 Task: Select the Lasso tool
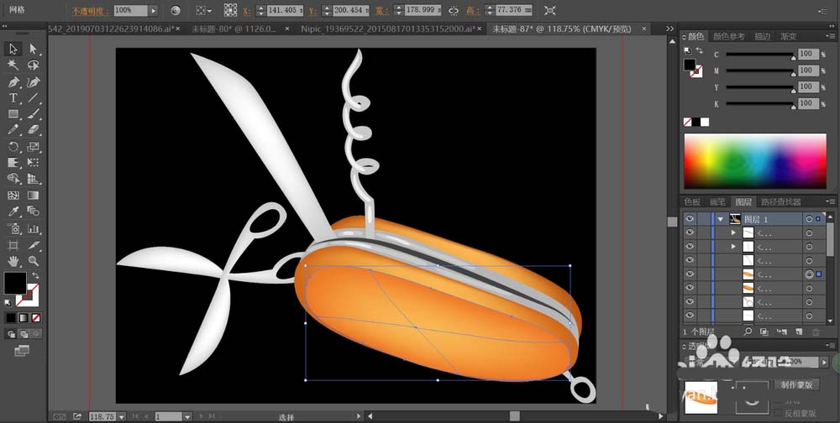[x=34, y=65]
